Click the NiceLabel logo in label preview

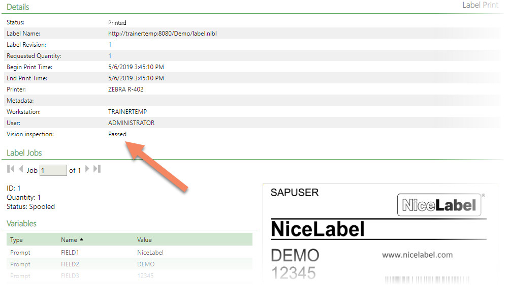pyautogui.click(x=439, y=205)
